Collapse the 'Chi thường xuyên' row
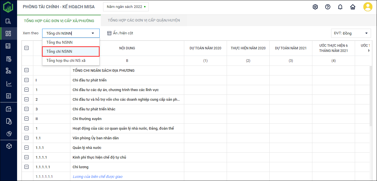Viewport: 377px width, 181px height. coord(26,119)
